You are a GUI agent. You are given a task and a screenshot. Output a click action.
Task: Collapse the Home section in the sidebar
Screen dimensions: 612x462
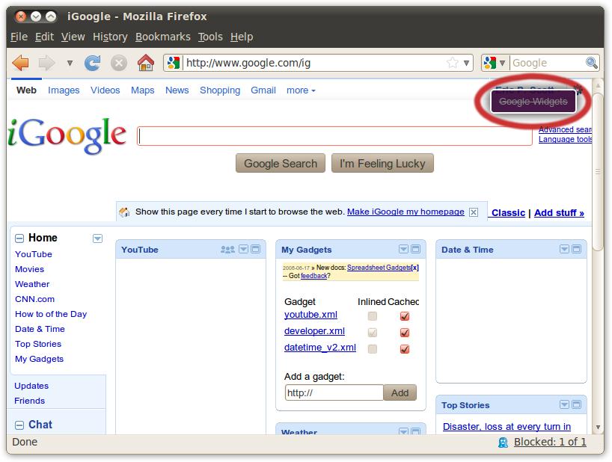(x=19, y=238)
